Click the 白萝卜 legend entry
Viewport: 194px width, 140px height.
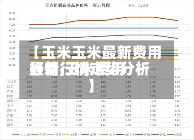(x=71, y=135)
